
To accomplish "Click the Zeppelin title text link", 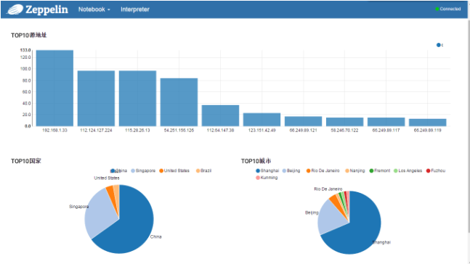I will (46, 9).
